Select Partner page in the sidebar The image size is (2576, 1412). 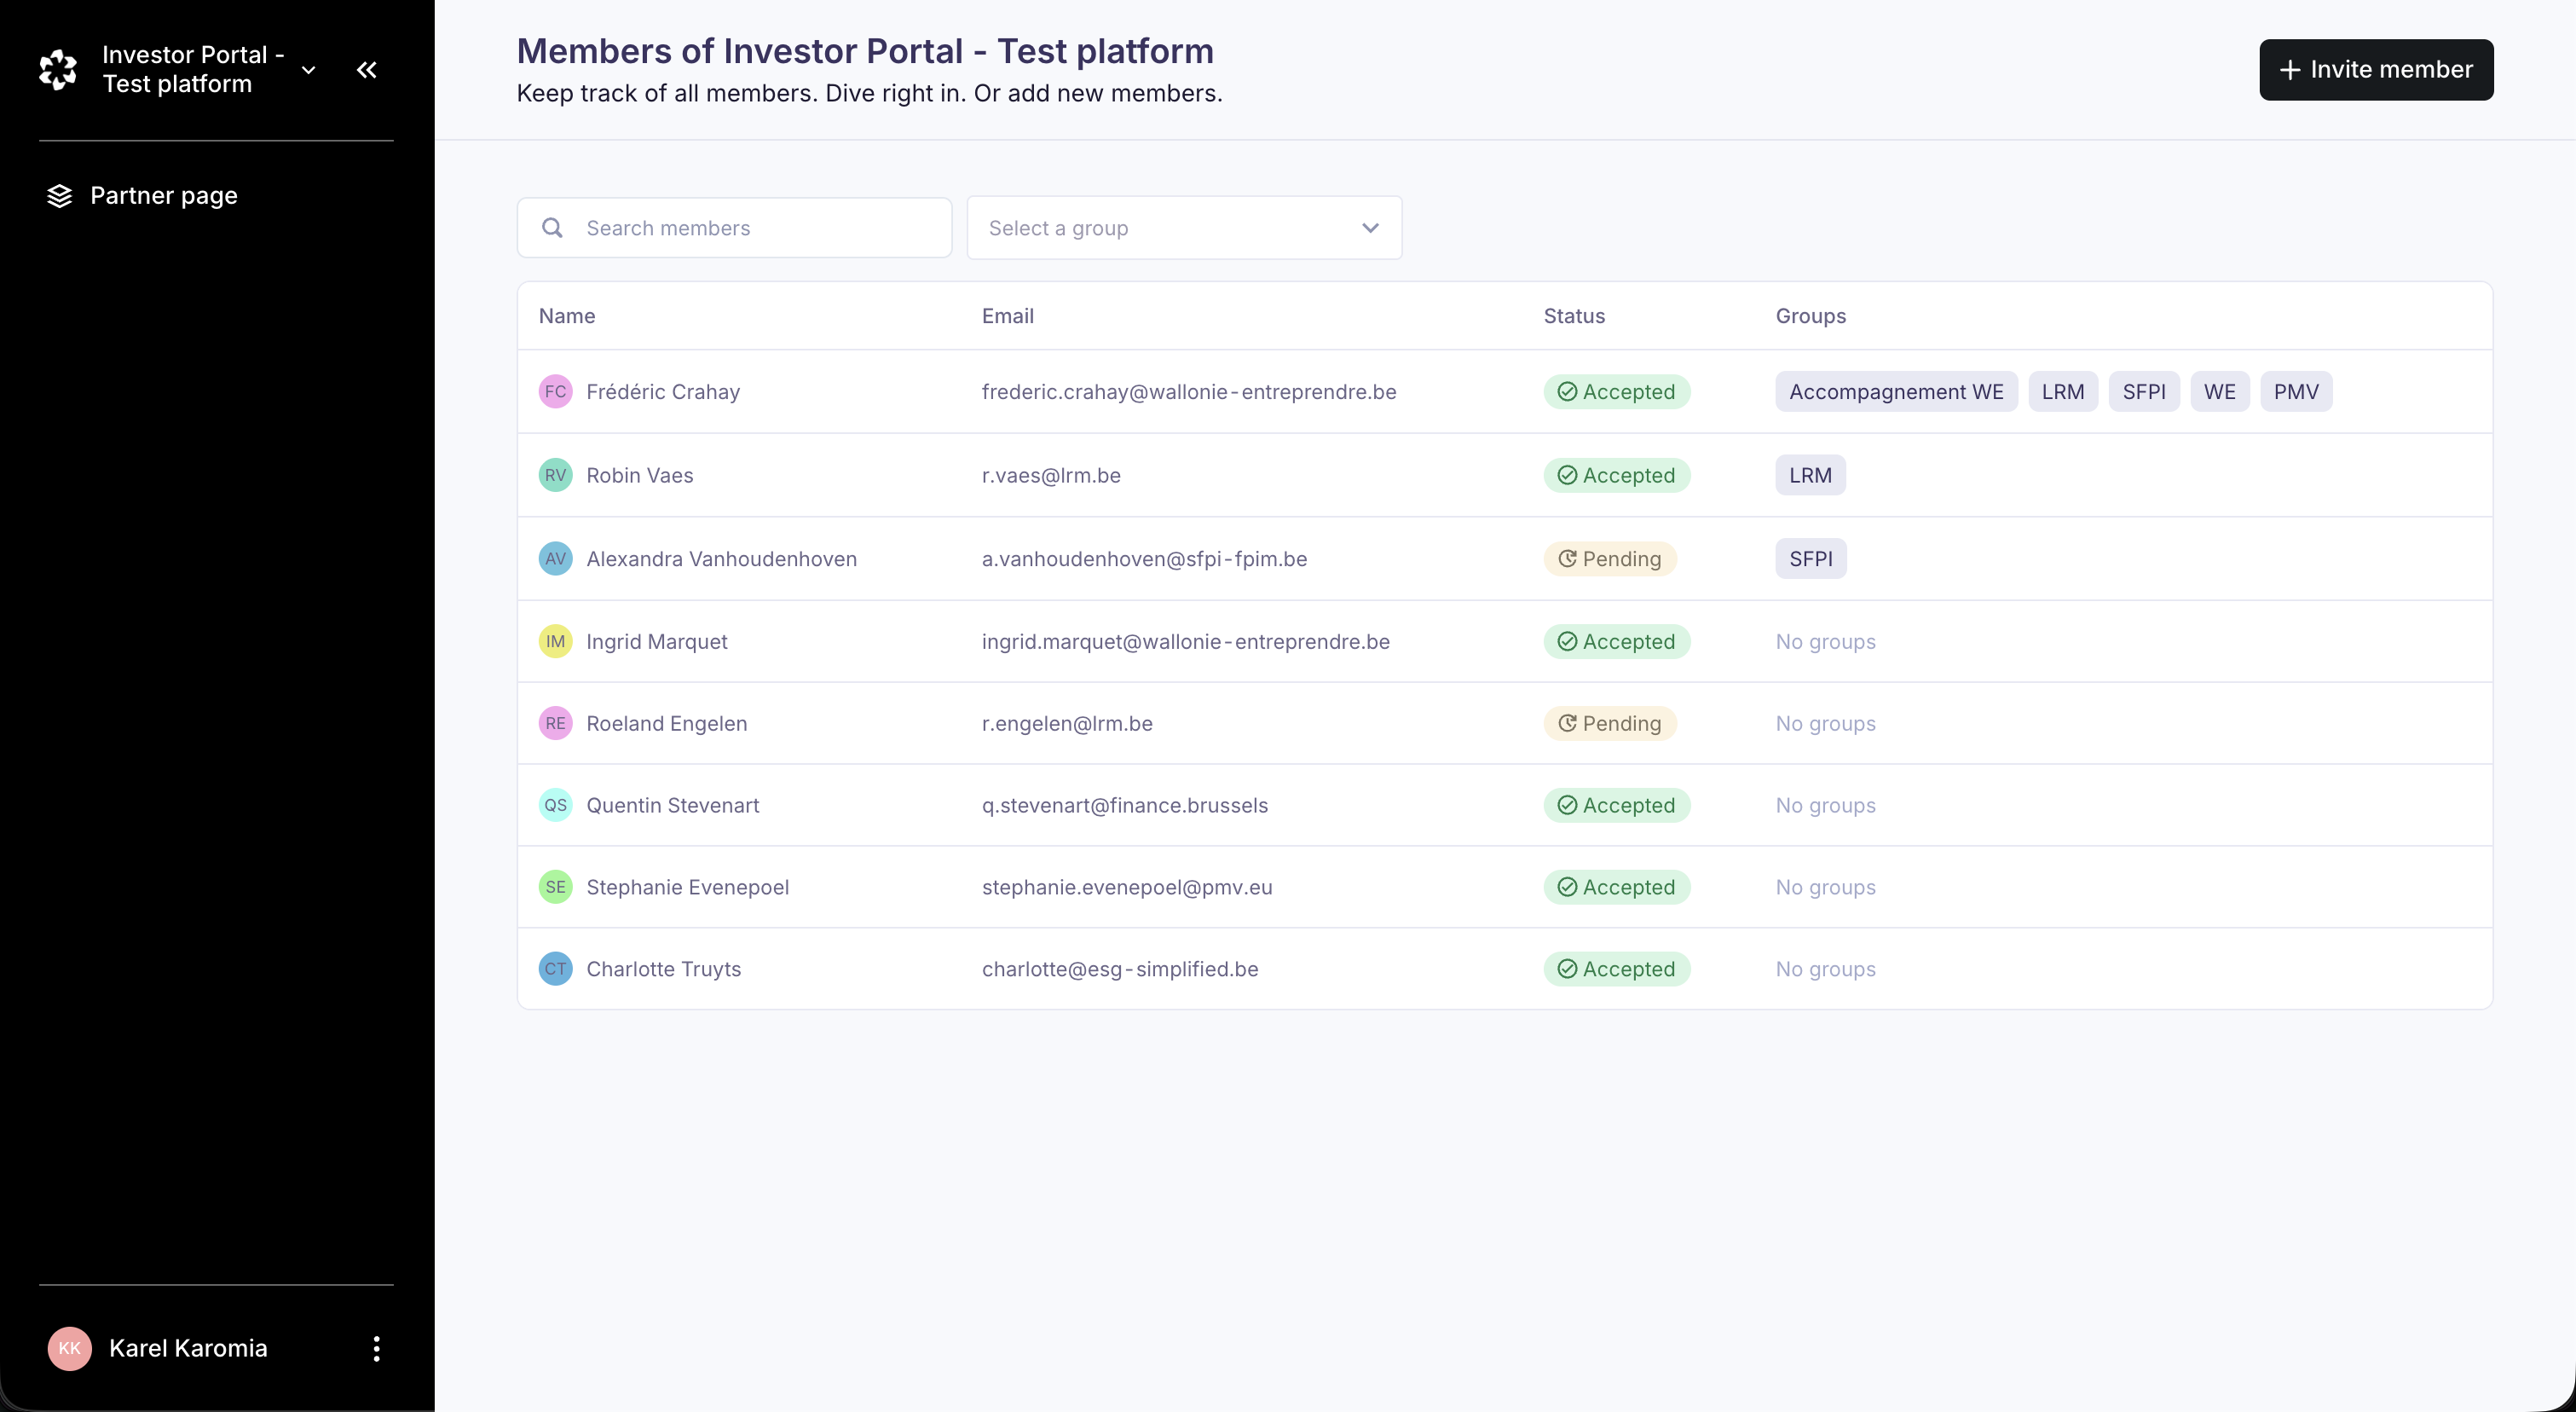tap(165, 196)
